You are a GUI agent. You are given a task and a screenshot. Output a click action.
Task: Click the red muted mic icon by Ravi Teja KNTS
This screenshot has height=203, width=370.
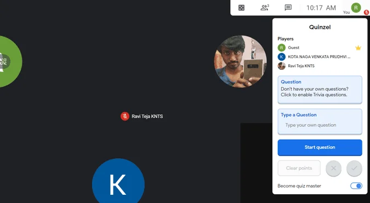click(x=125, y=116)
